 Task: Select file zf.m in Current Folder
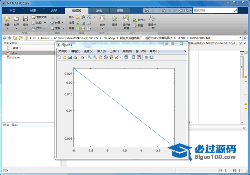(x=29, y=53)
